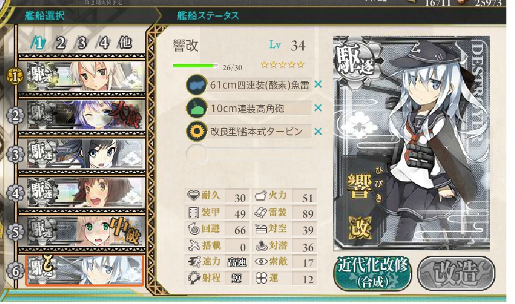Click the 近代化改修 (合成) button
This screenshot has height=304, width=515.
pyautogui.click(x=373, y=273)
